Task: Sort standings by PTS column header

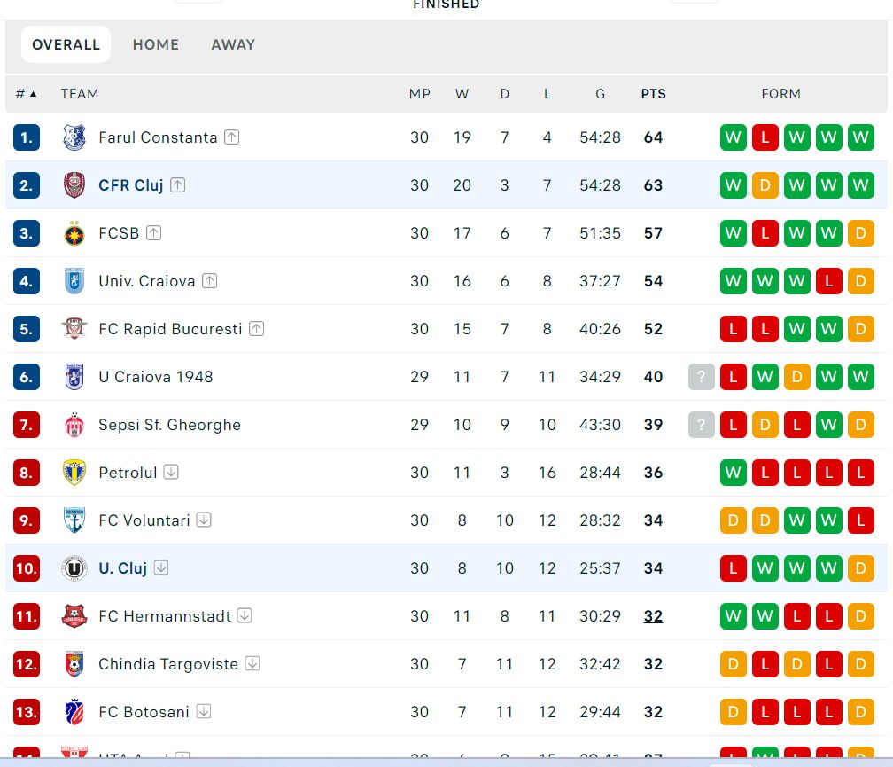Action: 653,94
